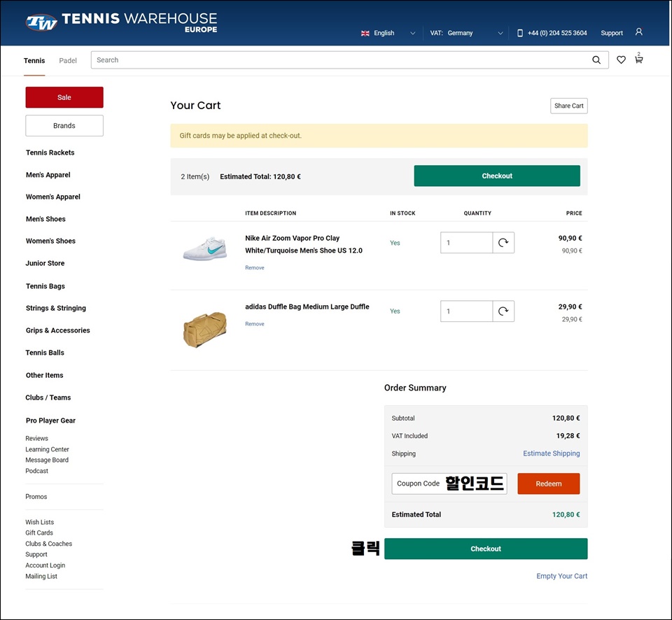Click the adidas duffle bag thumbnail
Screen dimensions: 672x620
(x=205, y=330)
